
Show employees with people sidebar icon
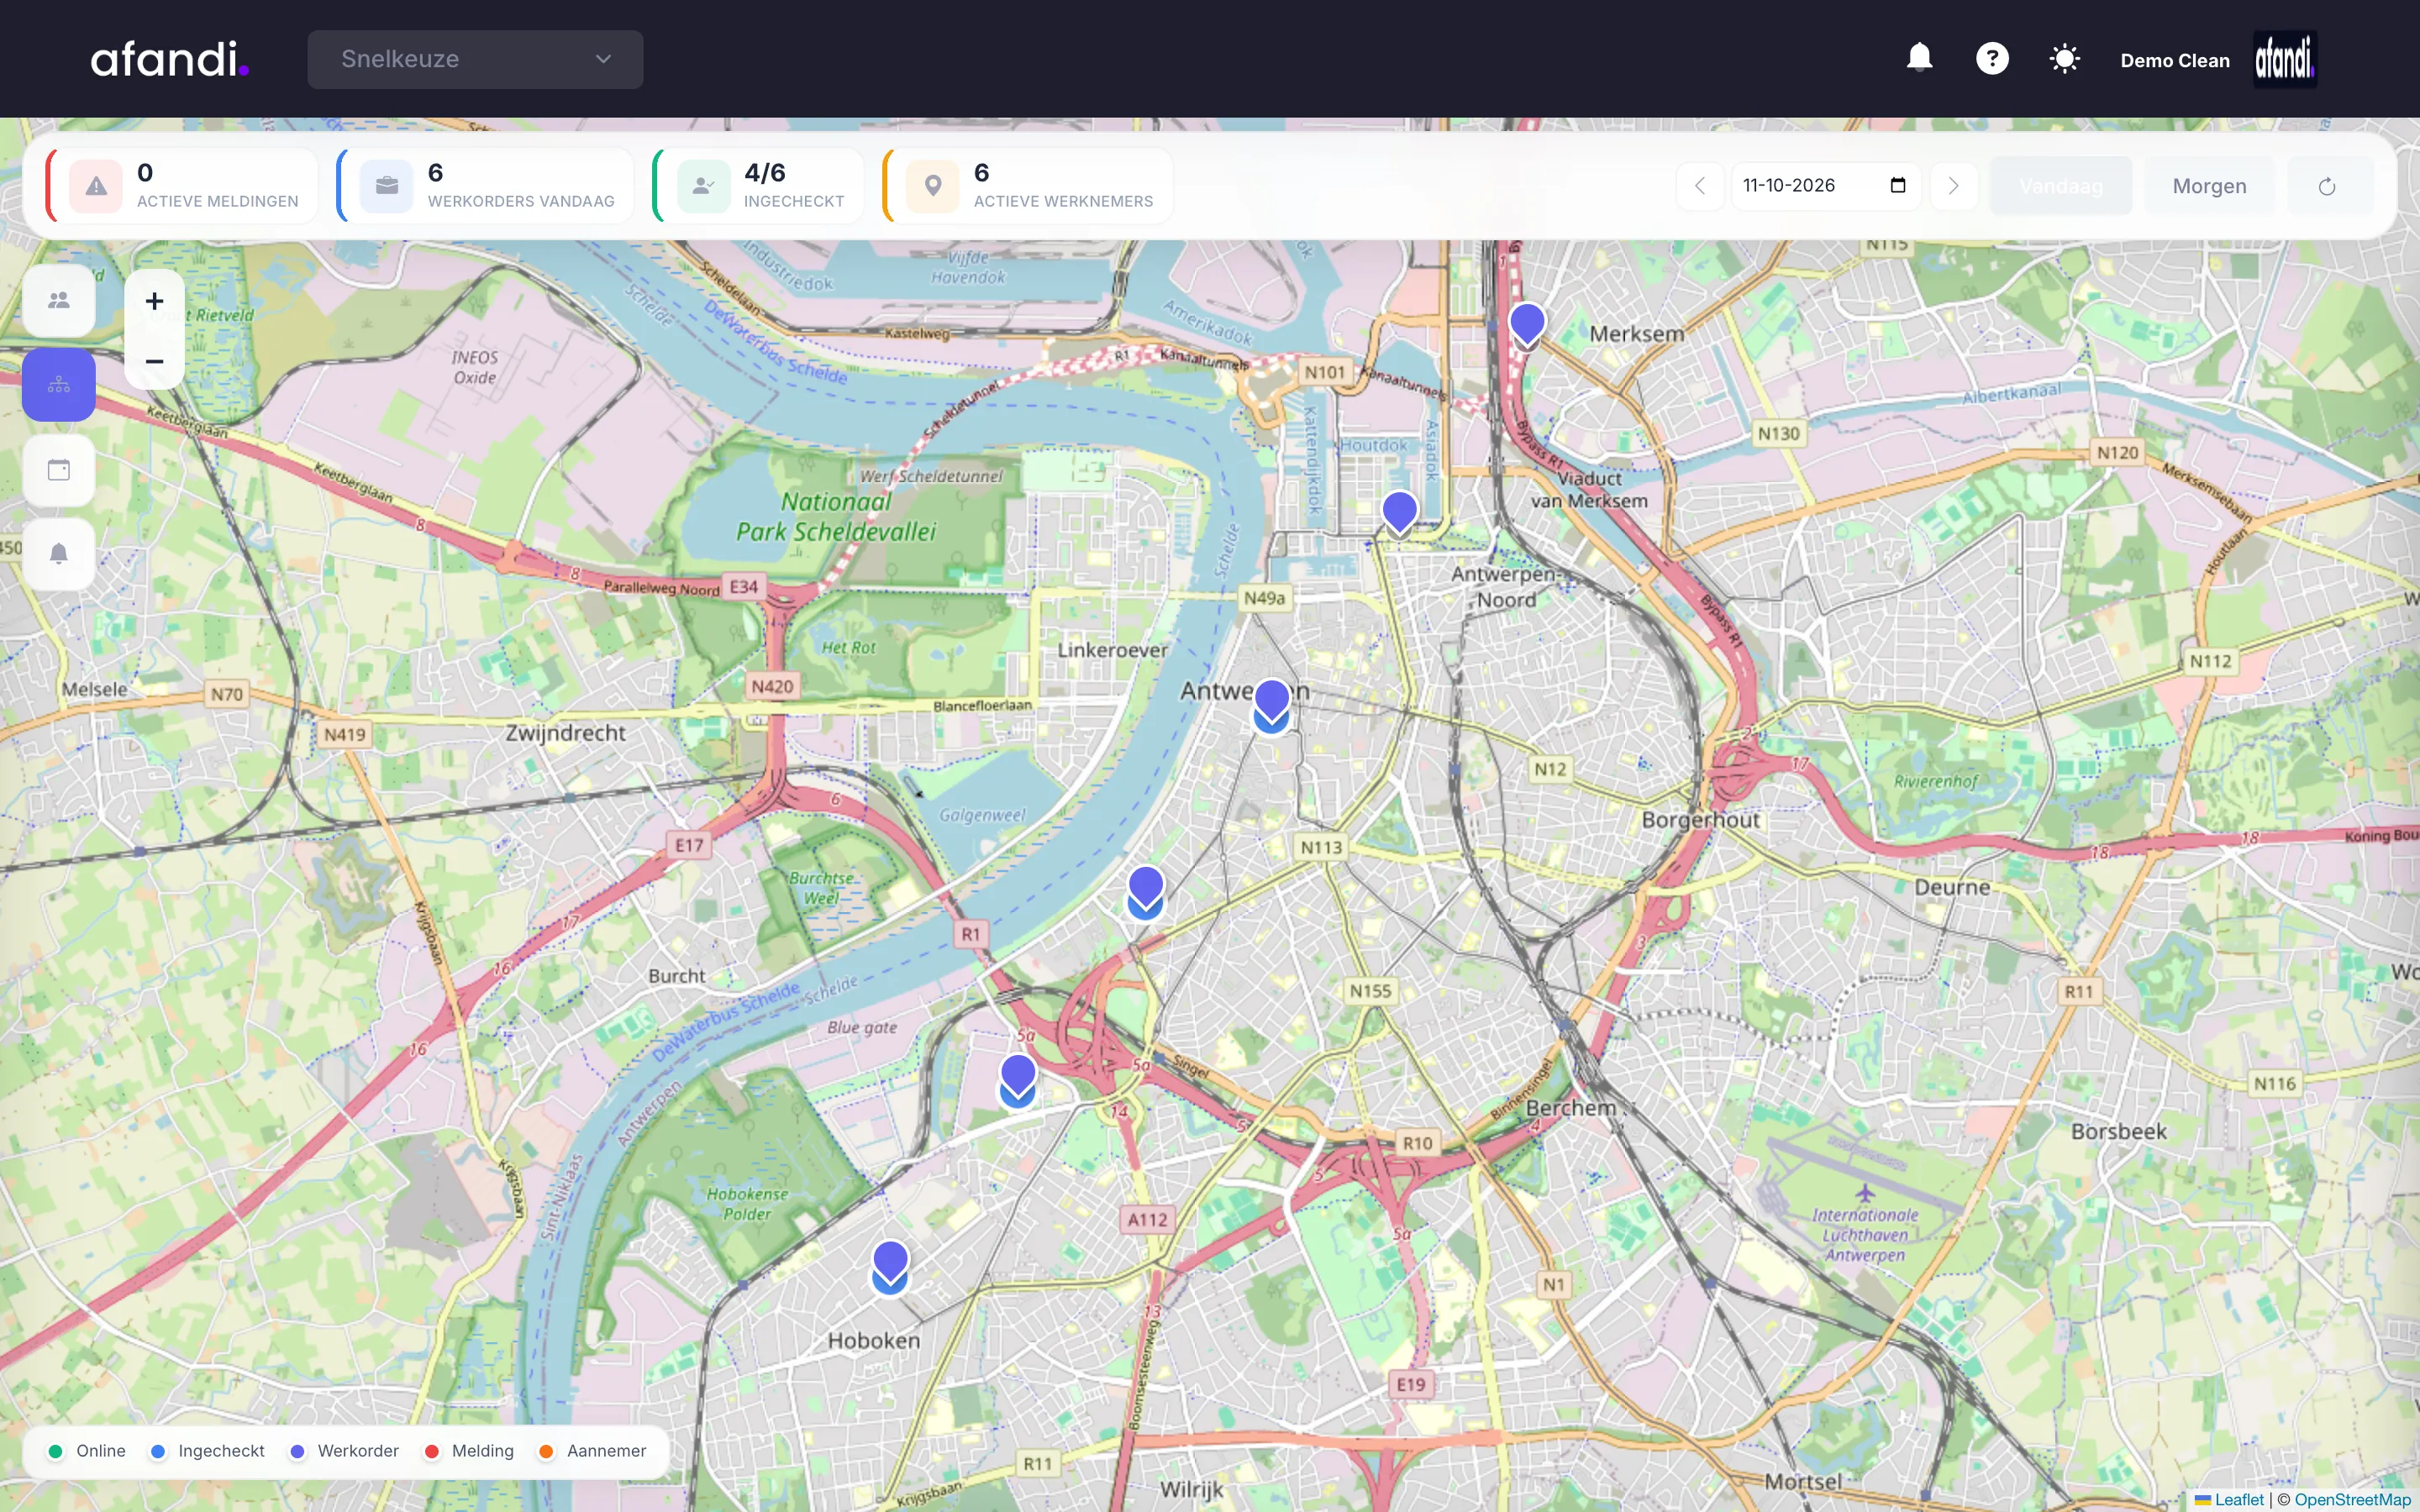pos(59,300)
